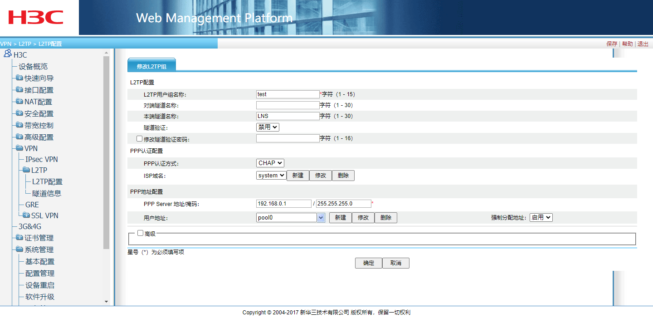This screenshot has height=318, width=653.
Task: Open GRE in the navigation tree
Action: coord(32,205)
